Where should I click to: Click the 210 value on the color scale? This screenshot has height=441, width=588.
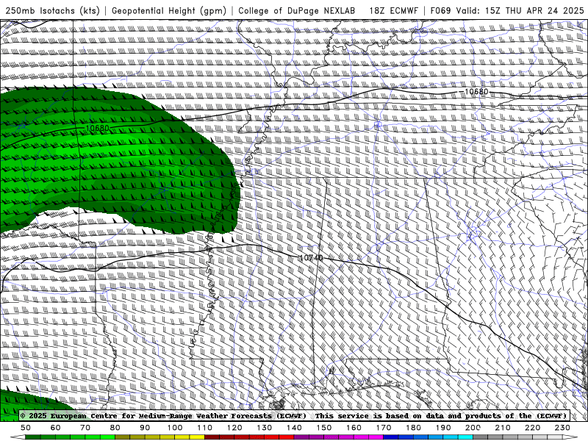pyautogui.click(x=503, y=428)
